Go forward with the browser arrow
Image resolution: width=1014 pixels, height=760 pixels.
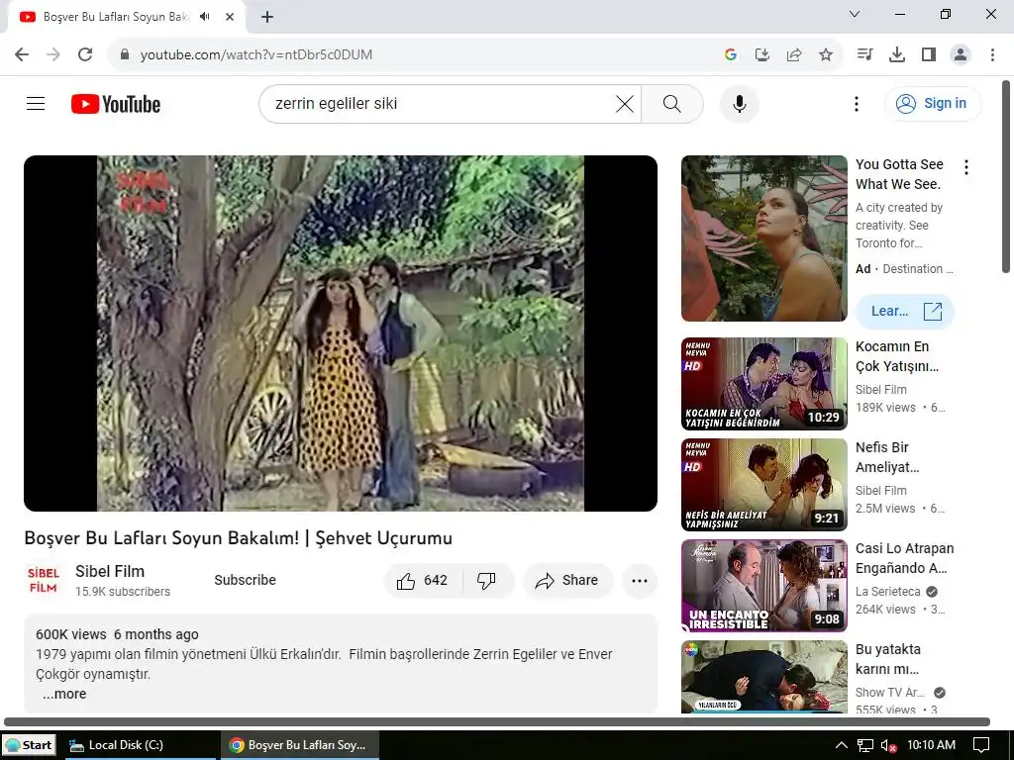pyautogui.click(x=53, y=54)
